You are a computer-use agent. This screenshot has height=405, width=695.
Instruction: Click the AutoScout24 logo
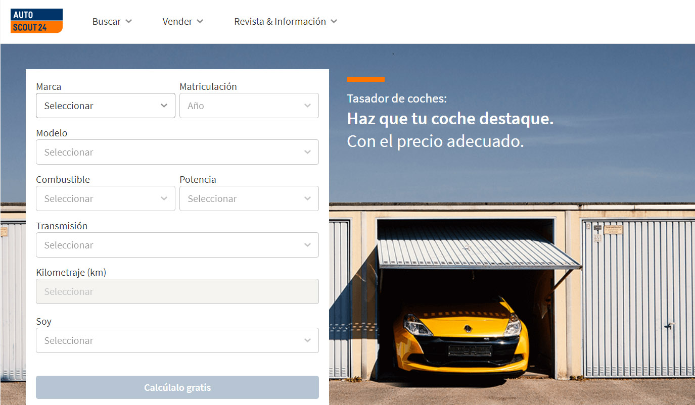click(36, 21)
